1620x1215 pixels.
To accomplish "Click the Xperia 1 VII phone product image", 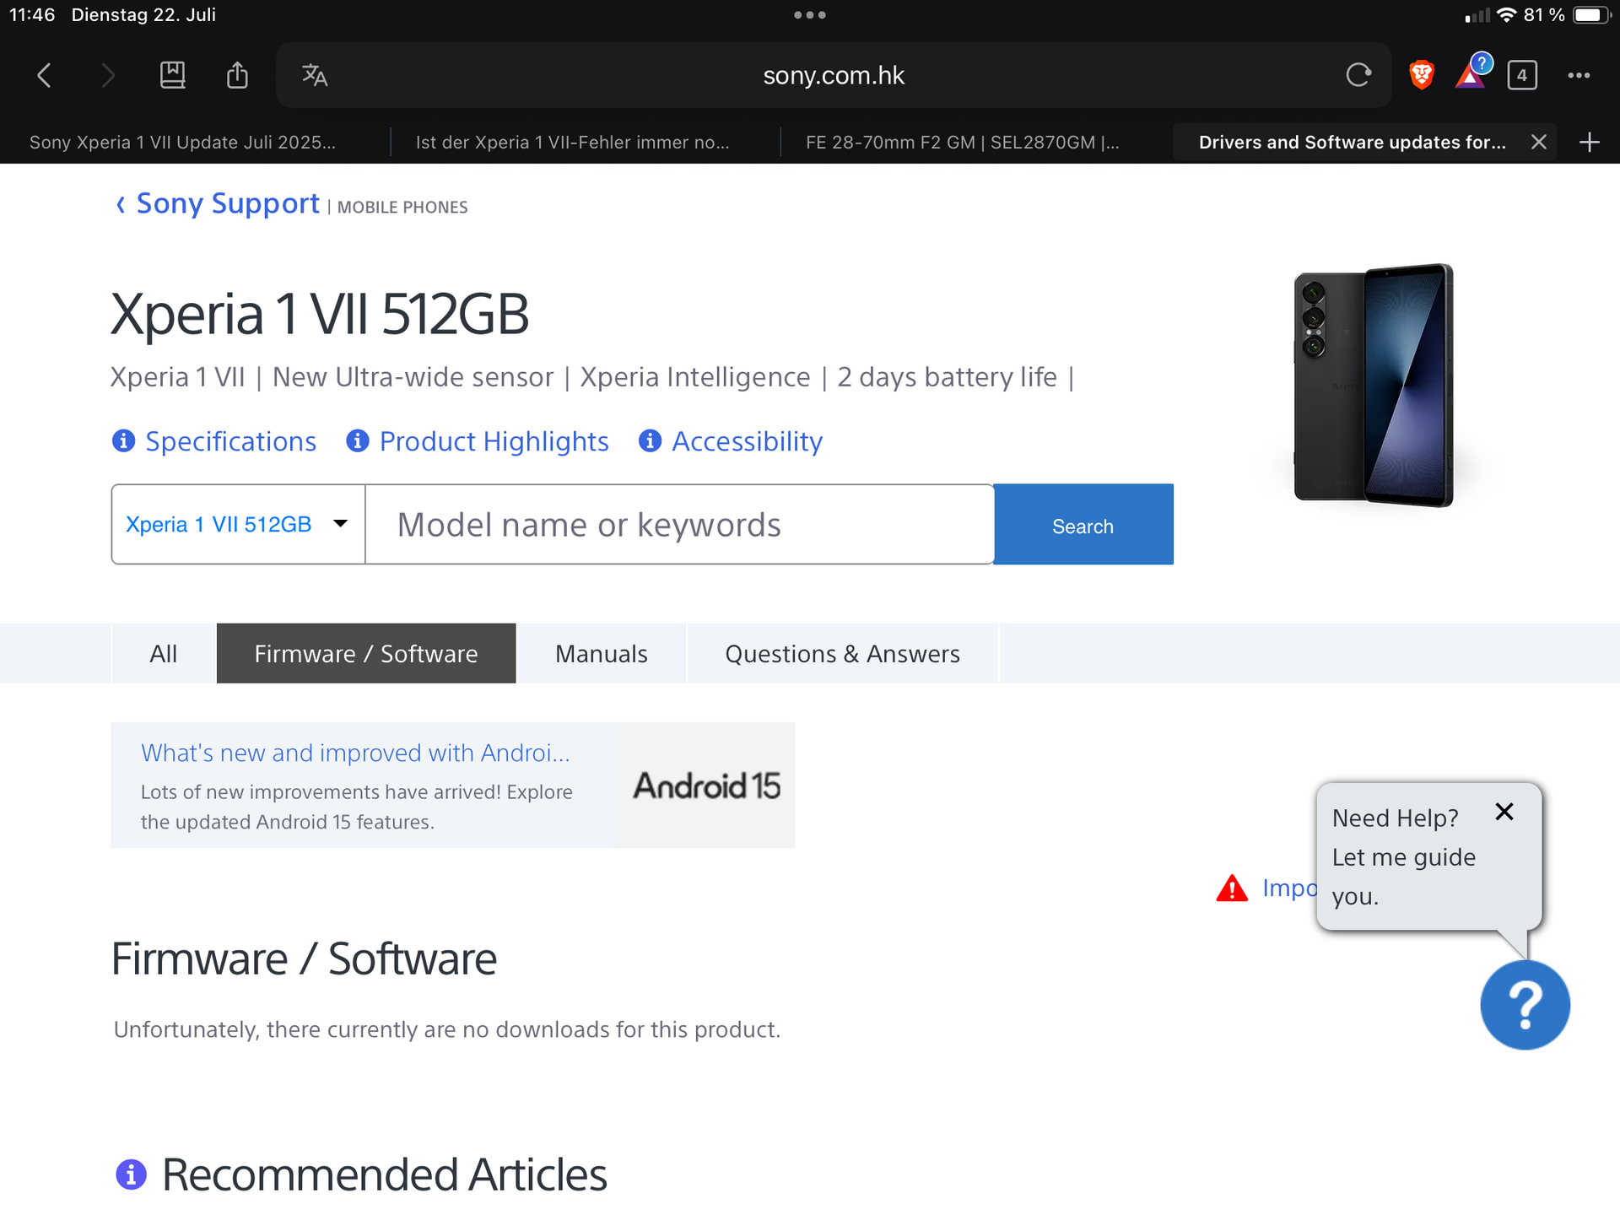I will tap(1374, 385).
